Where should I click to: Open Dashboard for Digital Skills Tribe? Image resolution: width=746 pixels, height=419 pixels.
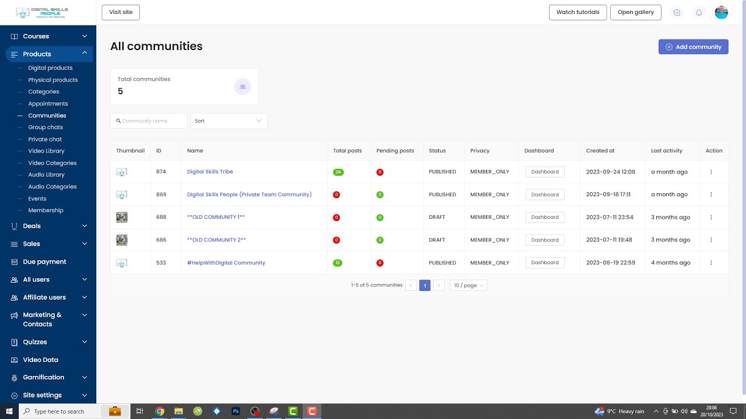tap(545, 172)
